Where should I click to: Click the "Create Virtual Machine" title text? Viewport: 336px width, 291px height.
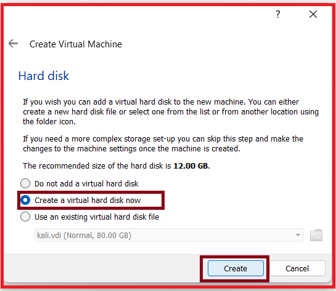(76, 44)
